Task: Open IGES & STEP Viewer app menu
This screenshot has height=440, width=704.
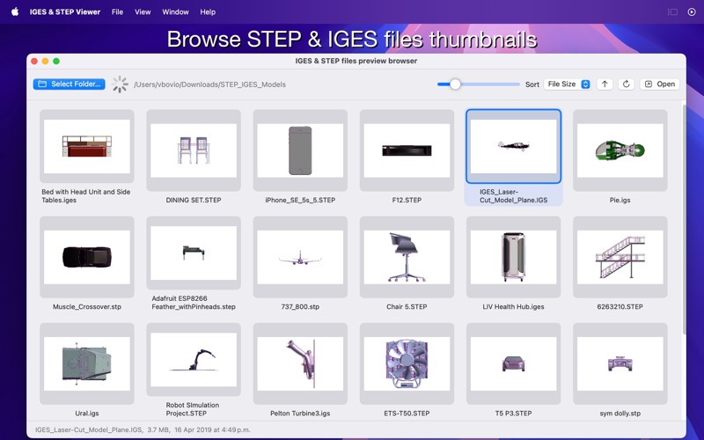Action: 65,12
